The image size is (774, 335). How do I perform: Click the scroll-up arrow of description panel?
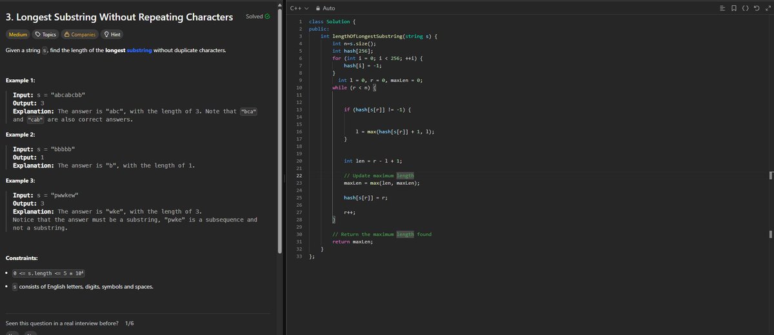pyautogui.click(x=281, y=4)
